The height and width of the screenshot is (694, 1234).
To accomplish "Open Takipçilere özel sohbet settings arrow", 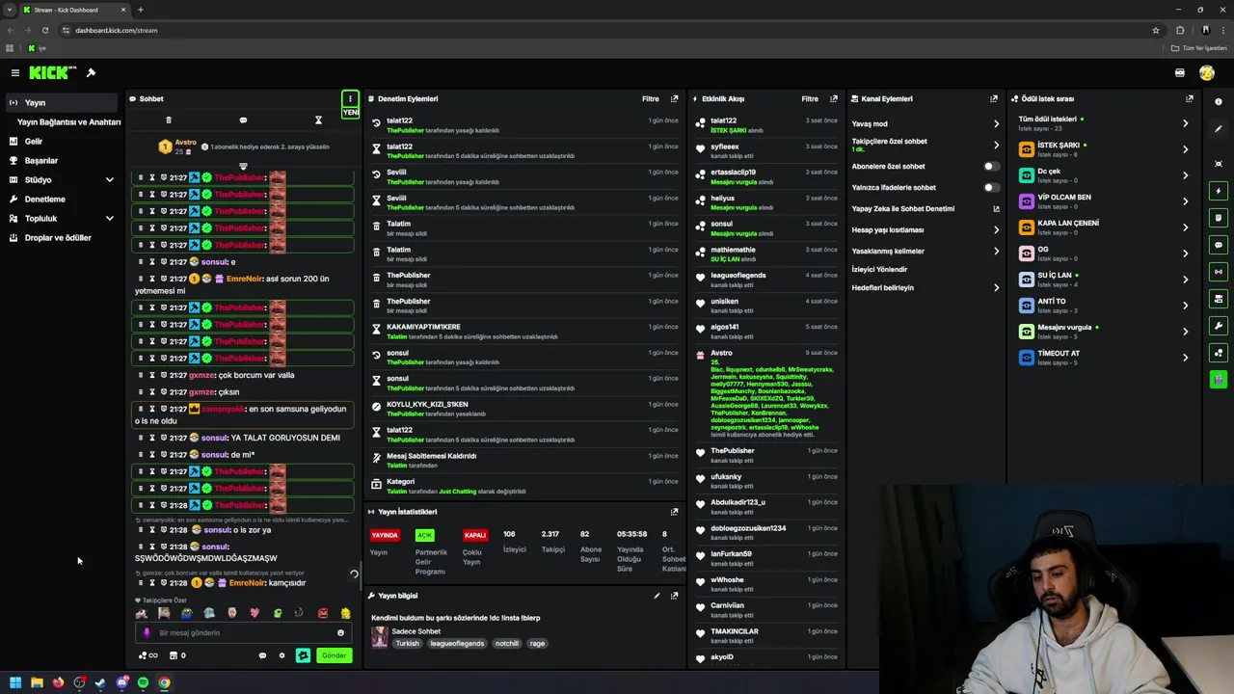I will click(x=996, y=145).
